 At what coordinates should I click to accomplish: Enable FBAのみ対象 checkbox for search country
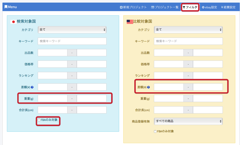click(x=39, y=120)
